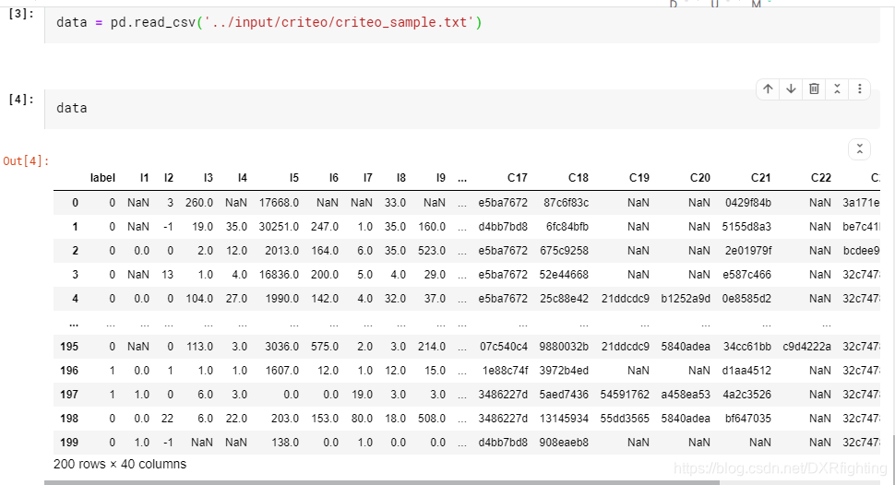Click the cell value bf647035
This screenshot has width=895, height=485.
click(747, 419)
